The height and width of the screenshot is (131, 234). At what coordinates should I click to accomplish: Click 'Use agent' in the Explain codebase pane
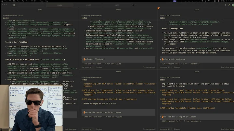[x=166, y=67]
